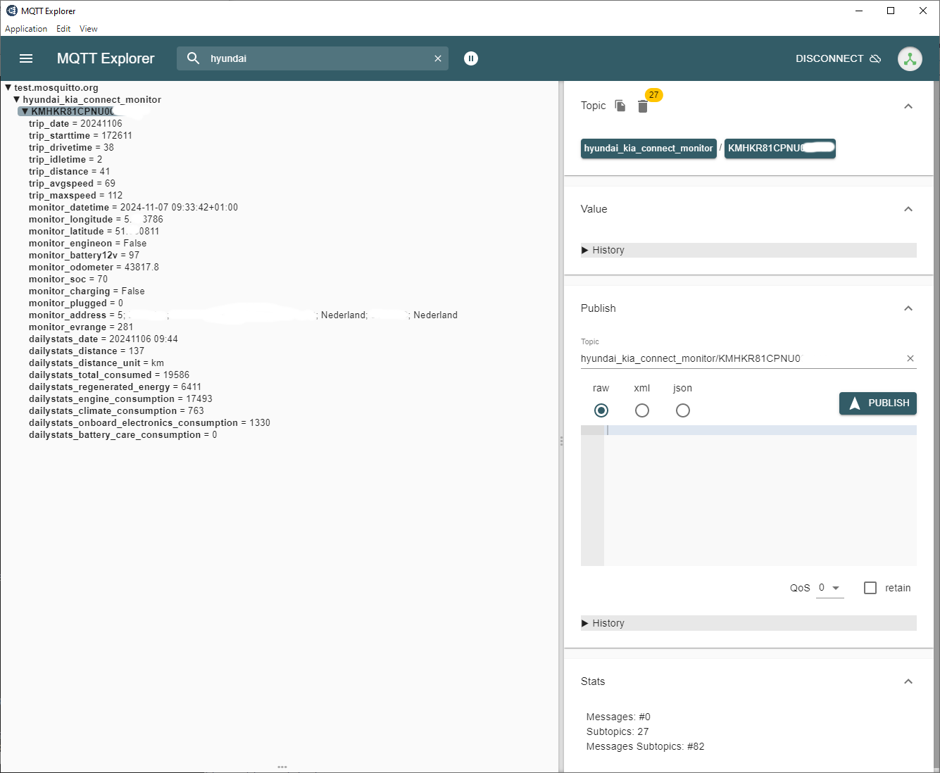
Task: Select monitor_address row
Action: [x=243, y=315]
